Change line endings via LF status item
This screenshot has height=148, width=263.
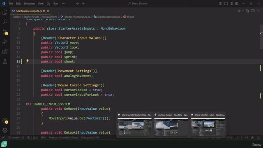[237, 138]
